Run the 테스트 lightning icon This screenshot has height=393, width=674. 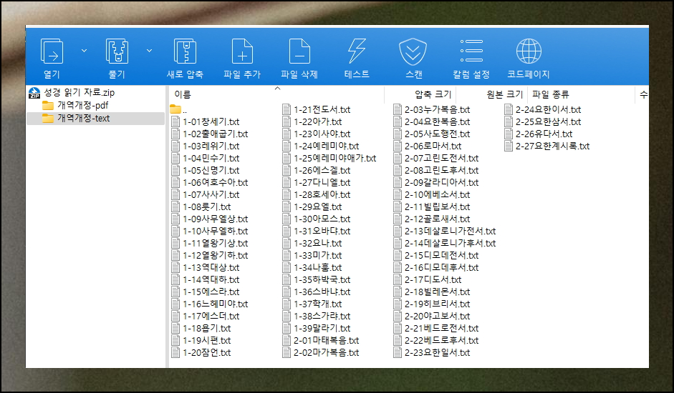coord(357,52)
